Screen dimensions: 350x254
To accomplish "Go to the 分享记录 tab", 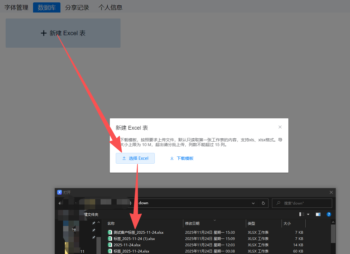I will 77,7.
